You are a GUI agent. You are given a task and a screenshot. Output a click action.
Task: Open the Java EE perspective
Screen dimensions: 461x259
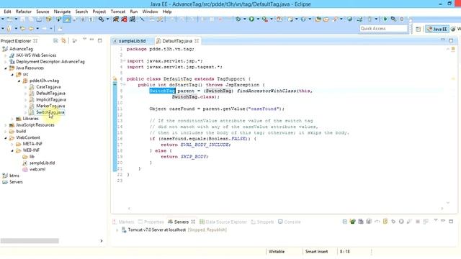(437, 29)
